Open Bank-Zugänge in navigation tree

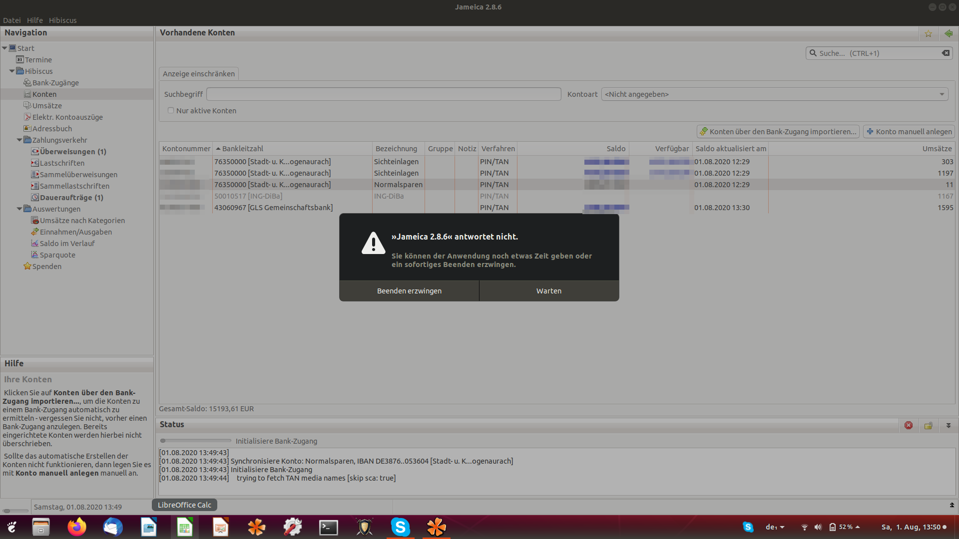pos(55,83)
